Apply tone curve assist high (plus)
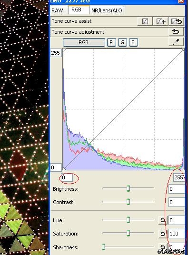Screen dimensions: 188x255 click(161, 21)
